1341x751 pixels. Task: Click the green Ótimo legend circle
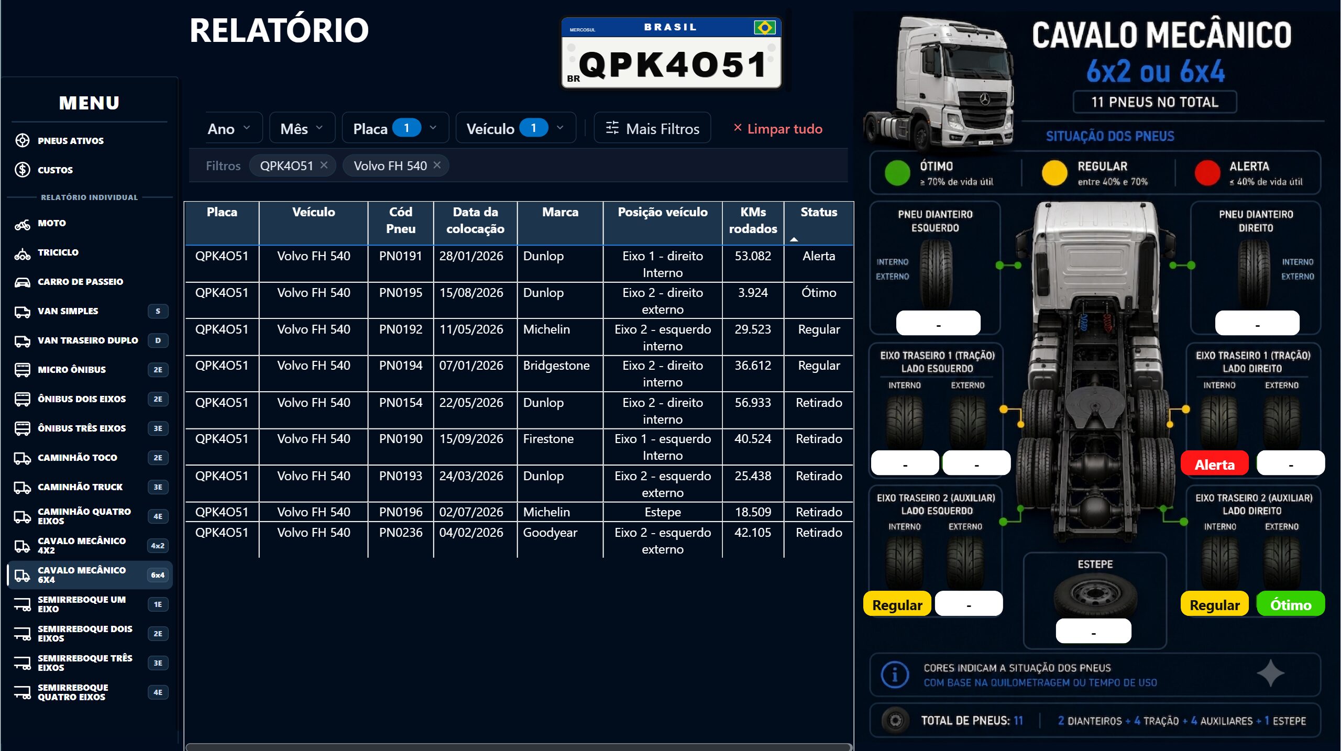897,173
